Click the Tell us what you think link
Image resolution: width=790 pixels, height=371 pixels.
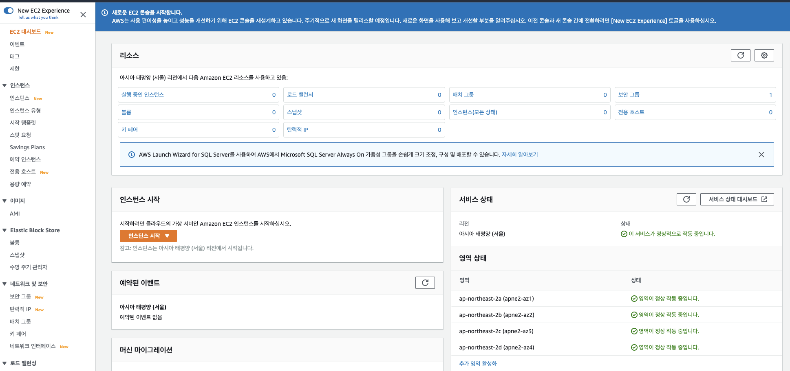pos(38,17)
